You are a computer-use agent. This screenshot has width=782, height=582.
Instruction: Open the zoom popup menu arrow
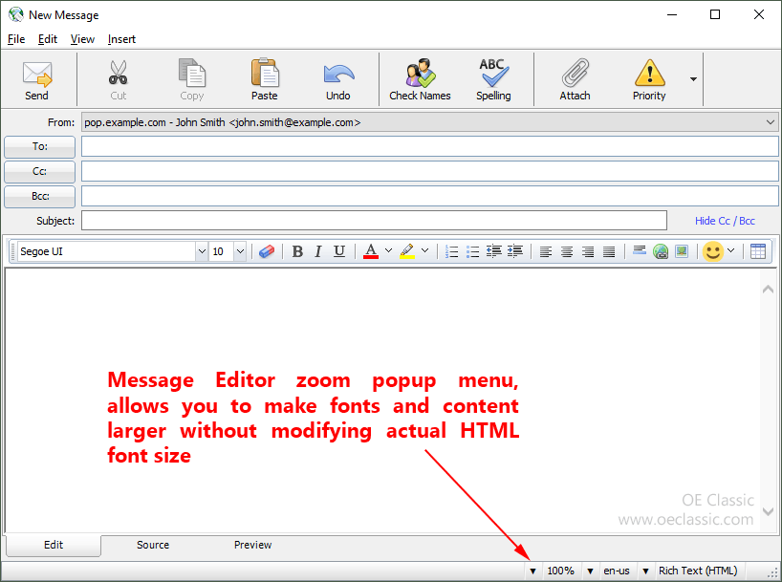point(532,571)
